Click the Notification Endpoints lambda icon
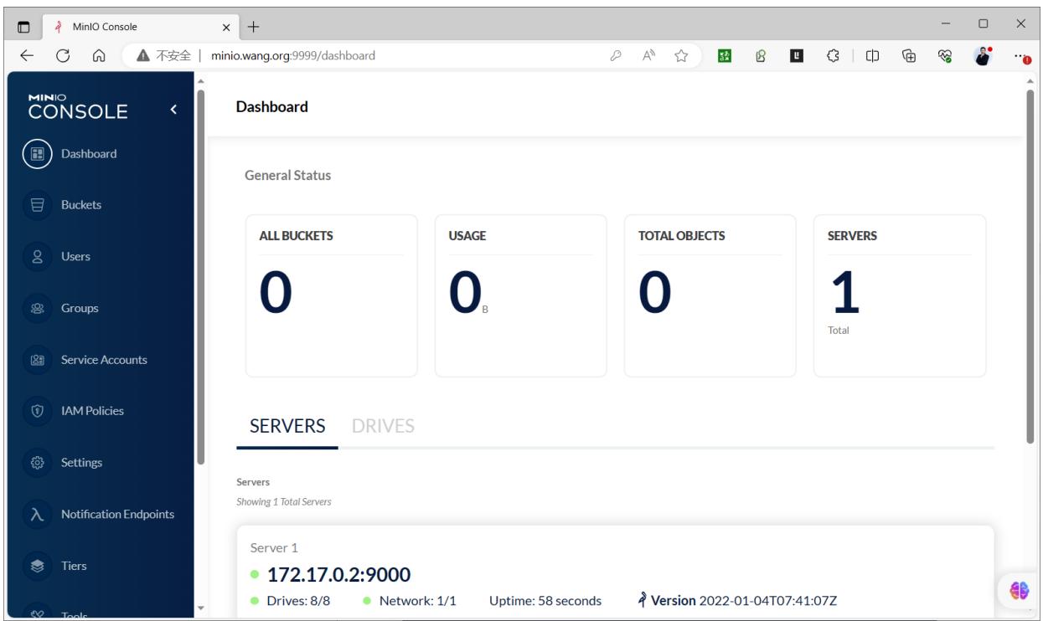This screenshot has width=1043, height=621. pos(37,515)
